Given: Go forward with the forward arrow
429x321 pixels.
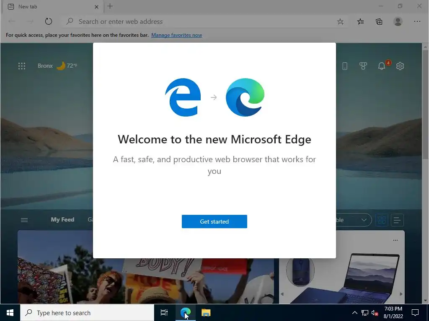Looking at the screenshot, I should 30,21.
